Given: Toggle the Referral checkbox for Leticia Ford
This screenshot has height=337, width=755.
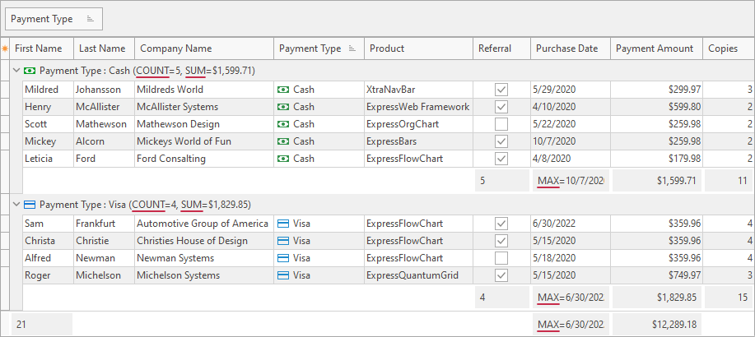Looking at the screenshot, I should coord(501,159).
